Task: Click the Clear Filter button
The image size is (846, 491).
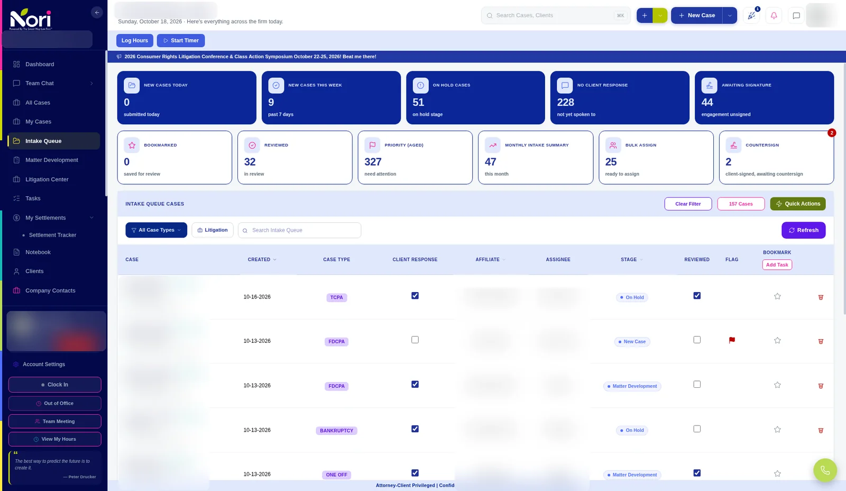Action: click(688, 204)
